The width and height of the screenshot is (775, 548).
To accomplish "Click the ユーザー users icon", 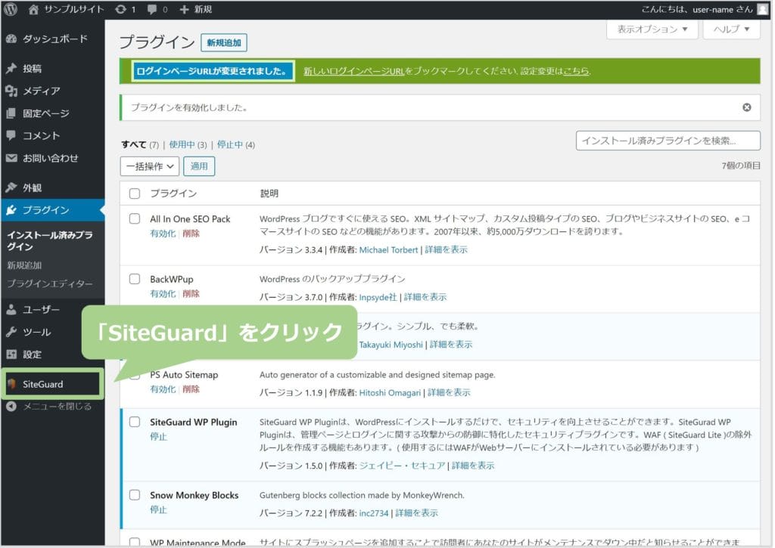I will pos(11,310).
